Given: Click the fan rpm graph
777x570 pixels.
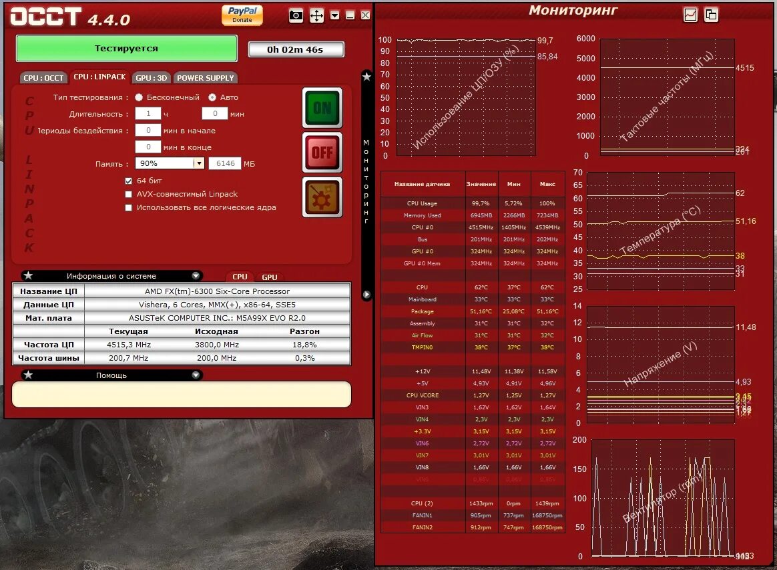Looking at the screenshot, I should click(663, 498).
